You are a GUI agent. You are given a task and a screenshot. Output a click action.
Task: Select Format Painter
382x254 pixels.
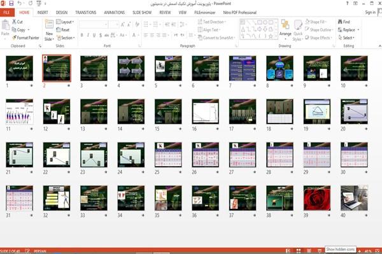25,38
